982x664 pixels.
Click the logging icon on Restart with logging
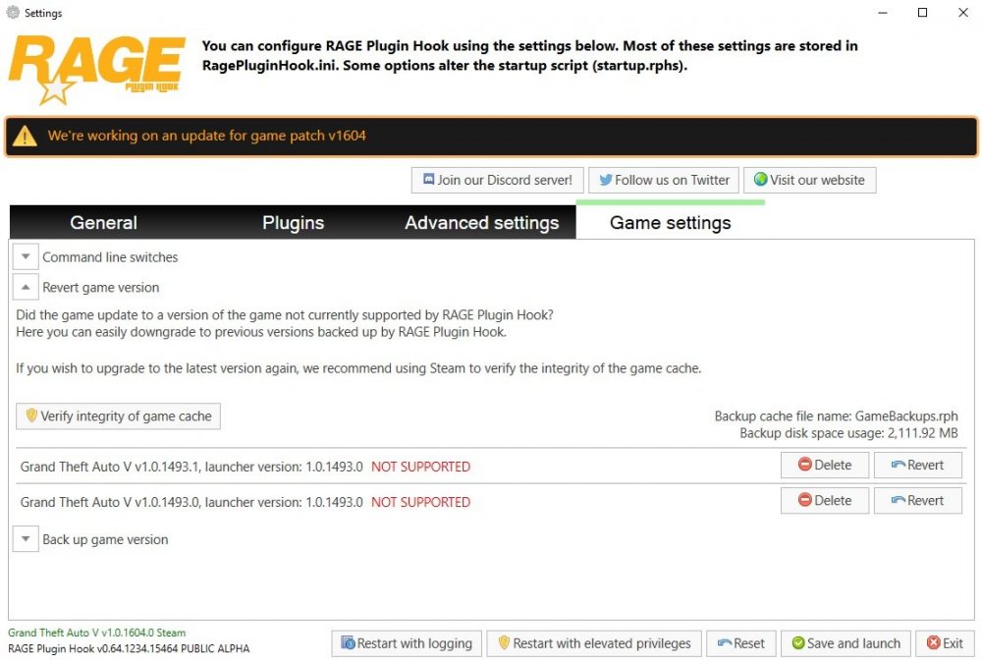[x=348, y=642]
